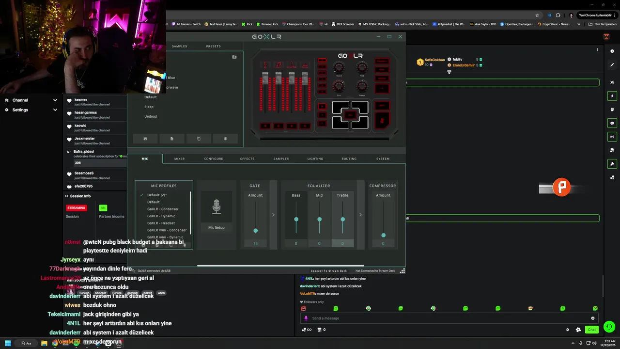Click the Treble equalizer slider handle

342,219
